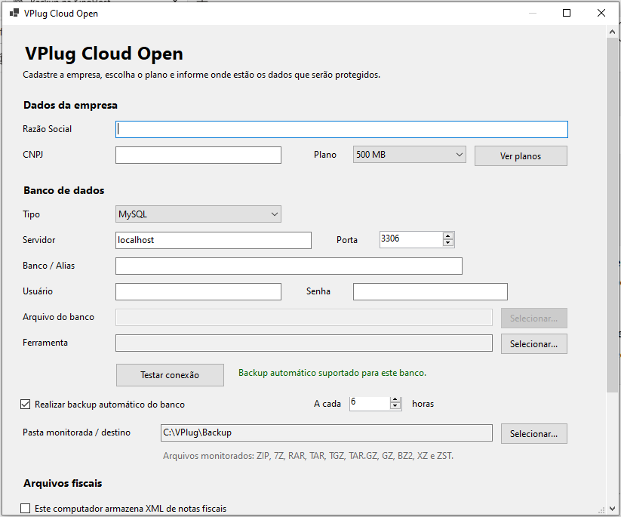The height and width of the screenshot is (517, 621).
Task: Click the Banco / Alias input field
Action: [289, 266]
